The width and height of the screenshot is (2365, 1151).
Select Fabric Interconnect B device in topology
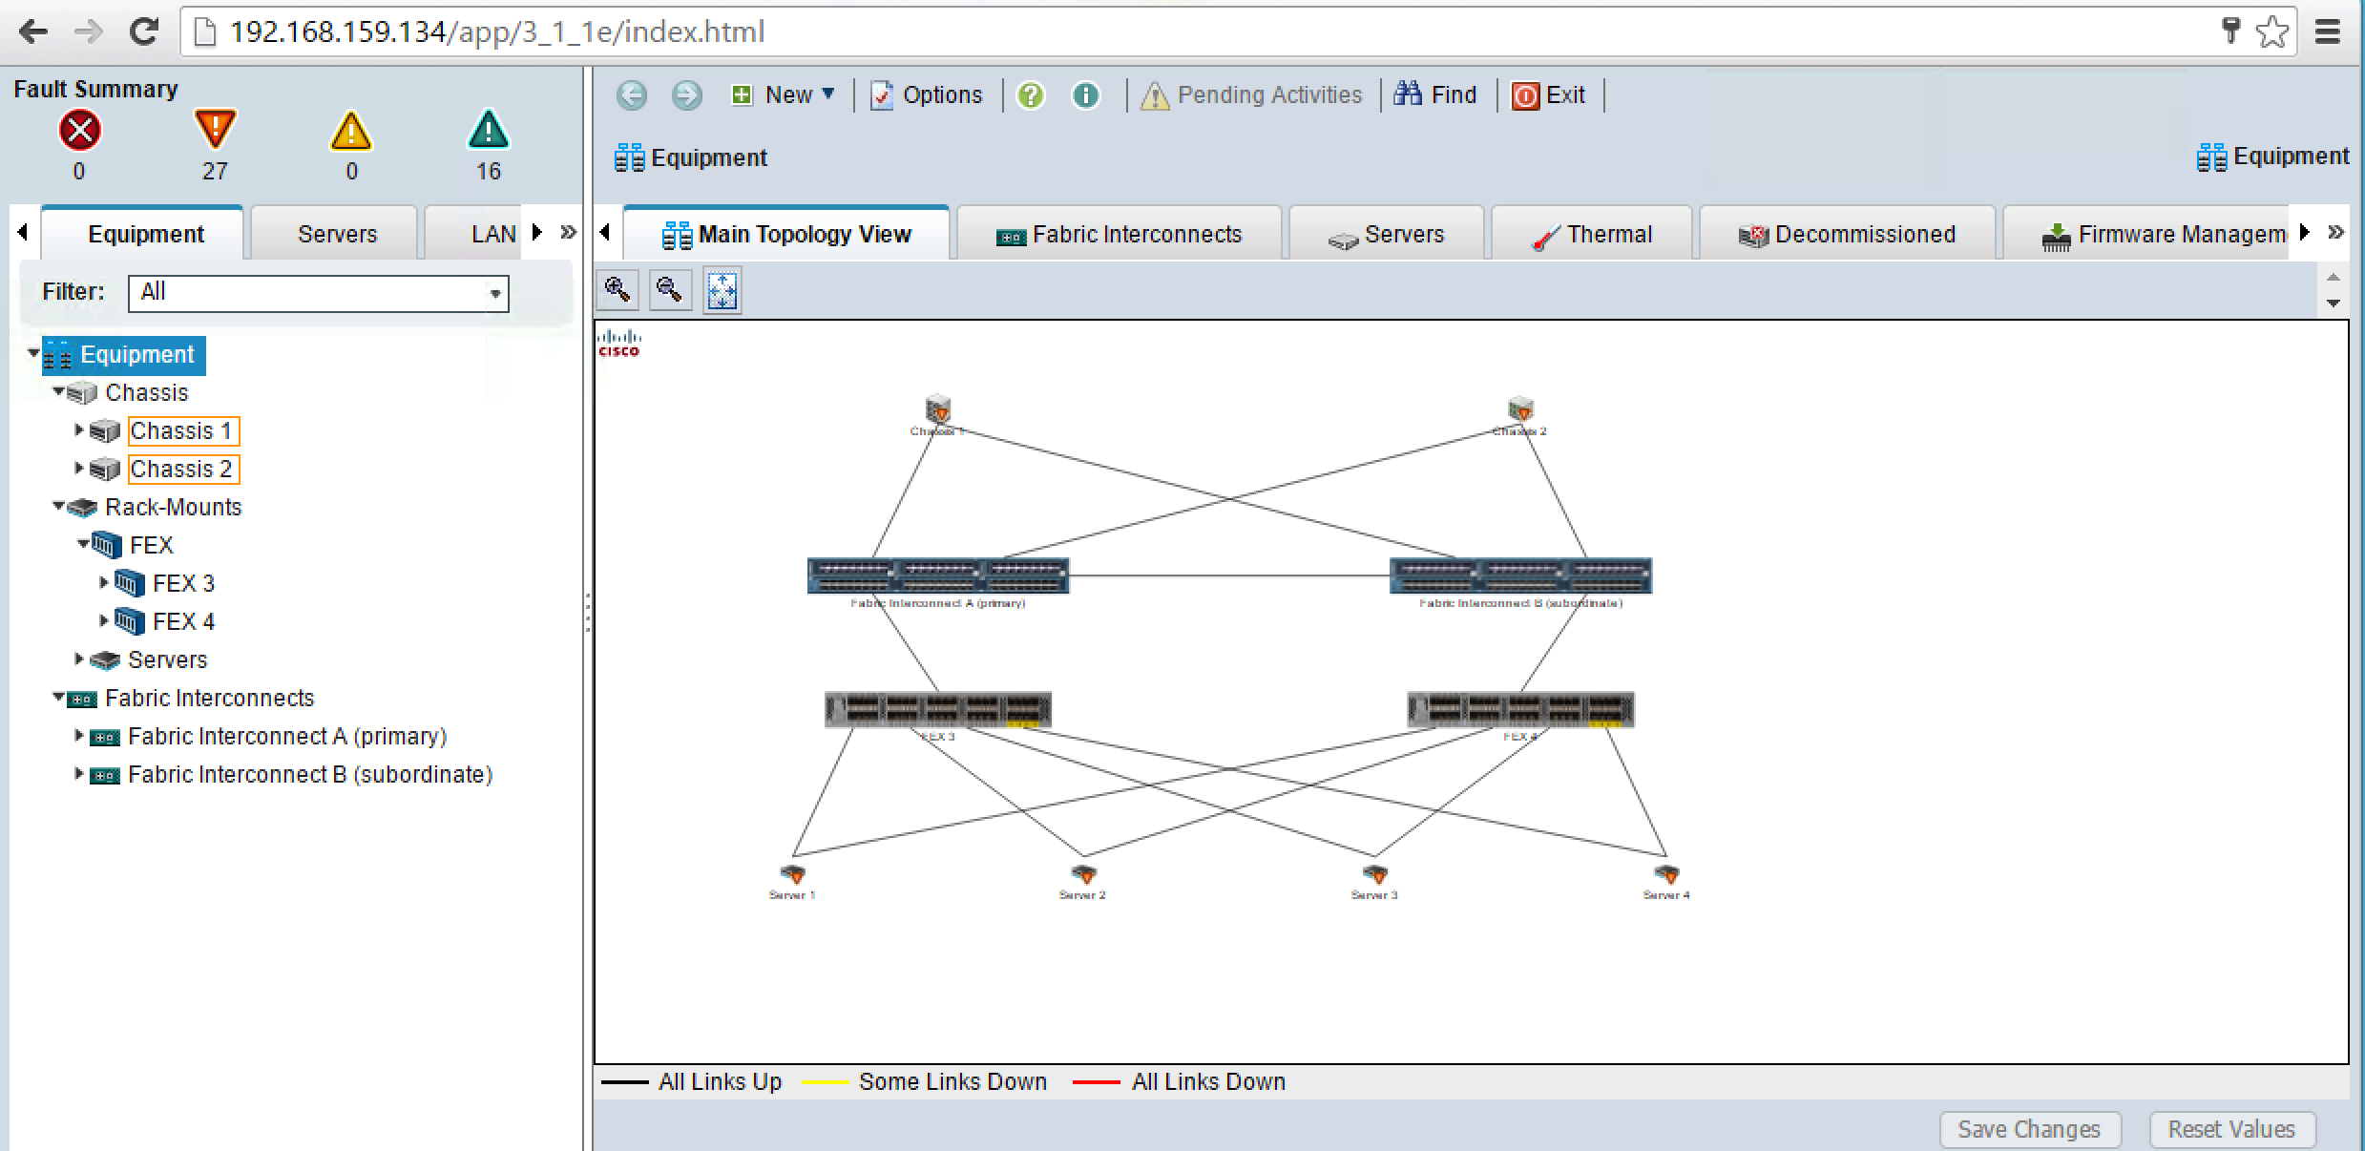coord(1520,575)
